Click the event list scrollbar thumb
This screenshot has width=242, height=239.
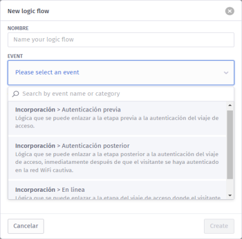tap(230, 145)
